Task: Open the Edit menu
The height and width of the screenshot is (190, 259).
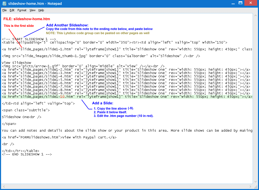Action: (x=12, y=10)
